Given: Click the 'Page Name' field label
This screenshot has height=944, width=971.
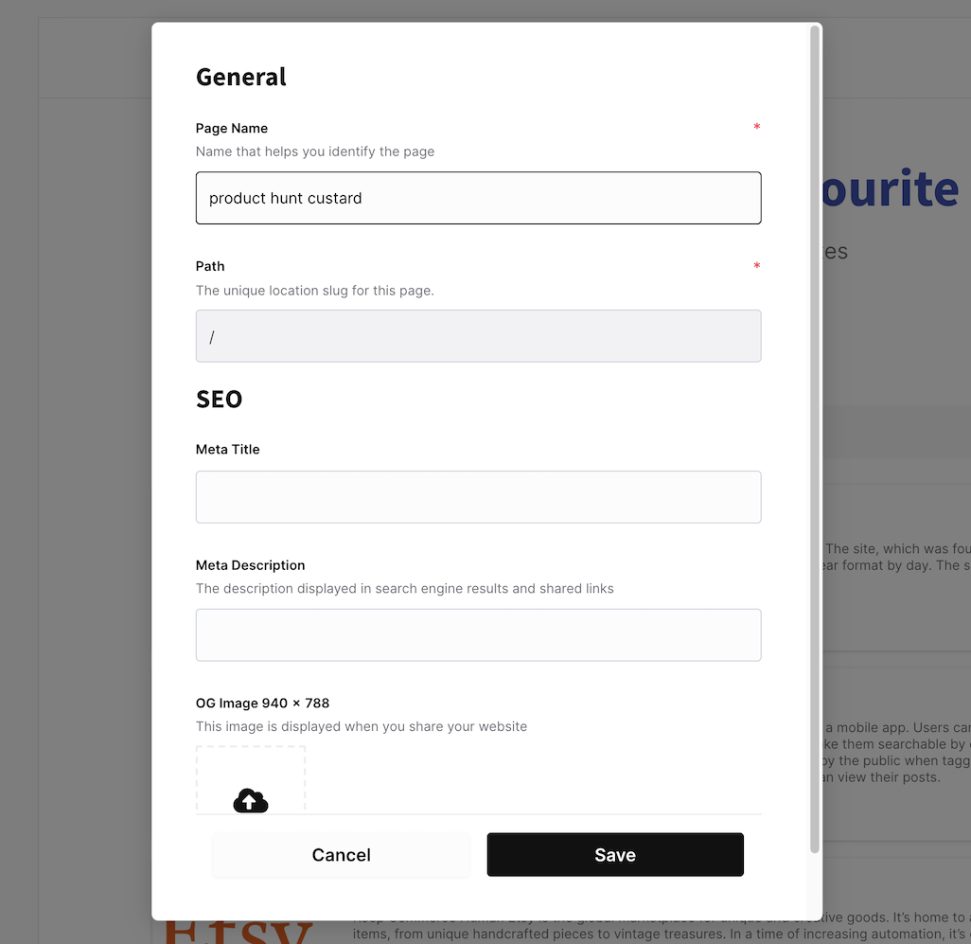Looking at the screenshot, I should click(232, 128).
